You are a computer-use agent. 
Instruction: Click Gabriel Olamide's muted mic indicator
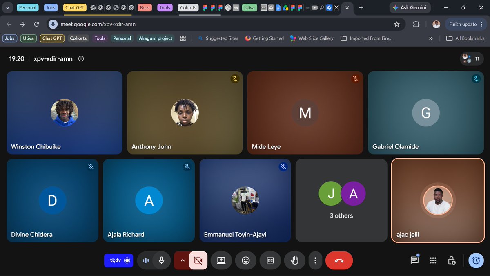[x=476, y=79]
